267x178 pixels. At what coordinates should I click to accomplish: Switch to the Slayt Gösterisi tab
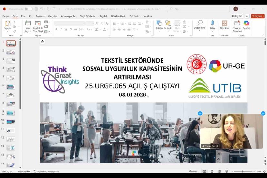[88, 16]
